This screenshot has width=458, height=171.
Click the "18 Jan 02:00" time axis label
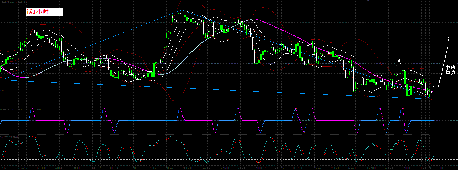tap(436, 168)
